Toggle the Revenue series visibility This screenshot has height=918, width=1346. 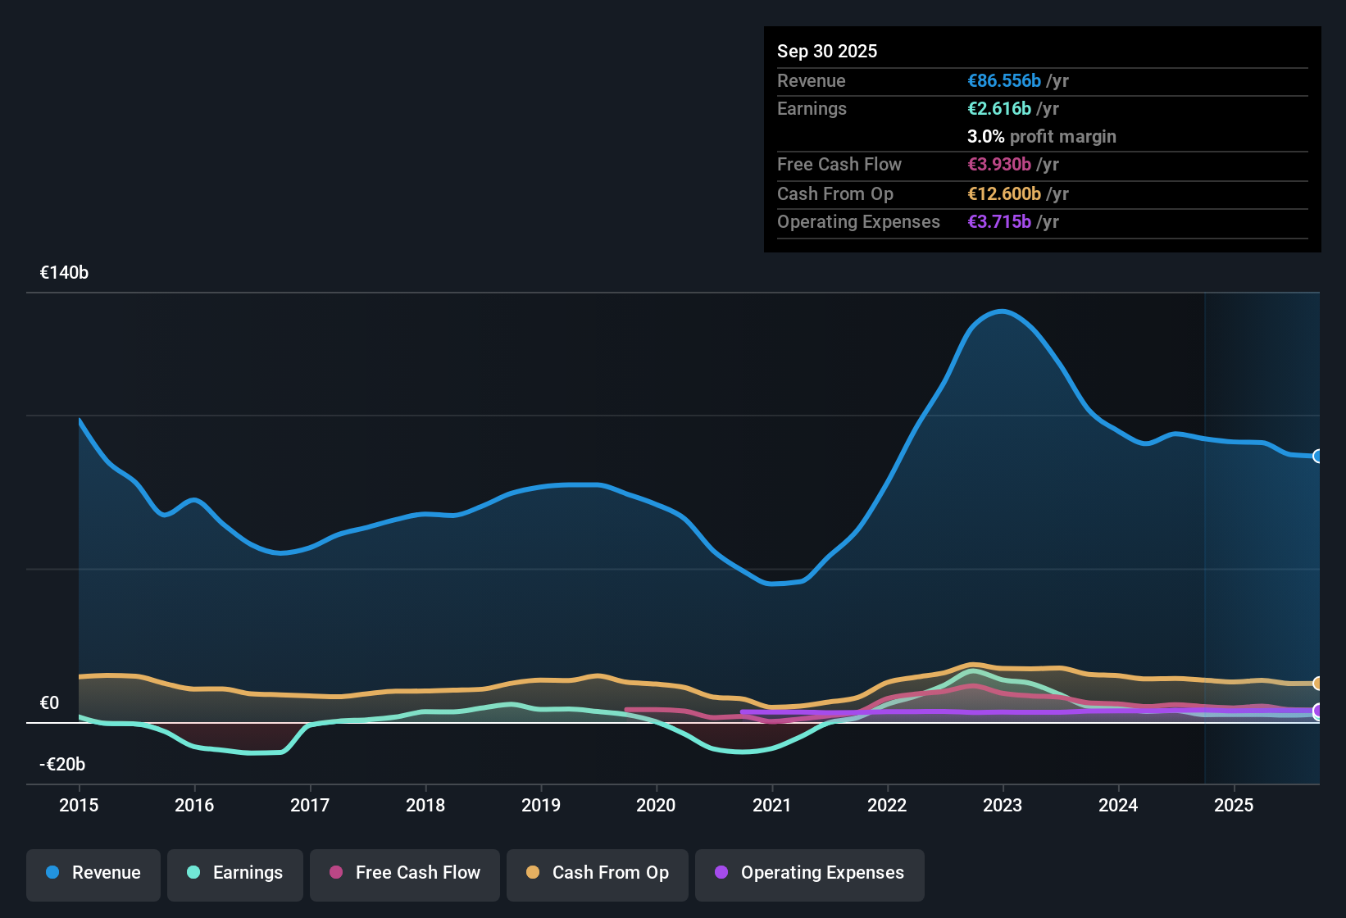click(x=93, y=873)
